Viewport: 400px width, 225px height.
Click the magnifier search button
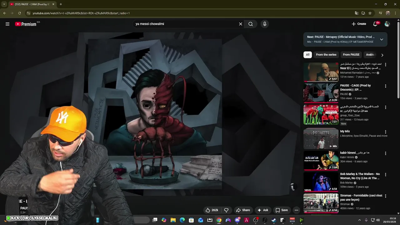(251, 24)
